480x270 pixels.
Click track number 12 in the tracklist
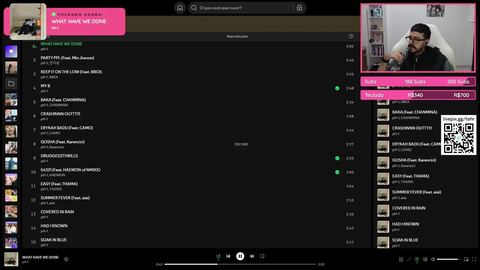point(33,200)
